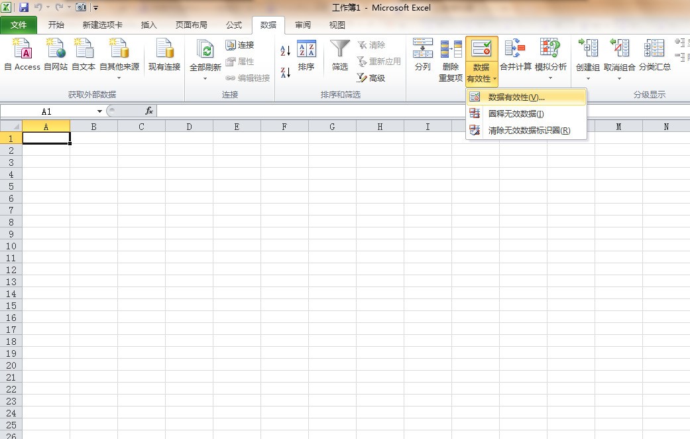
Task: Sort ascending with the A-Z icon
Action: pos(285,51)
